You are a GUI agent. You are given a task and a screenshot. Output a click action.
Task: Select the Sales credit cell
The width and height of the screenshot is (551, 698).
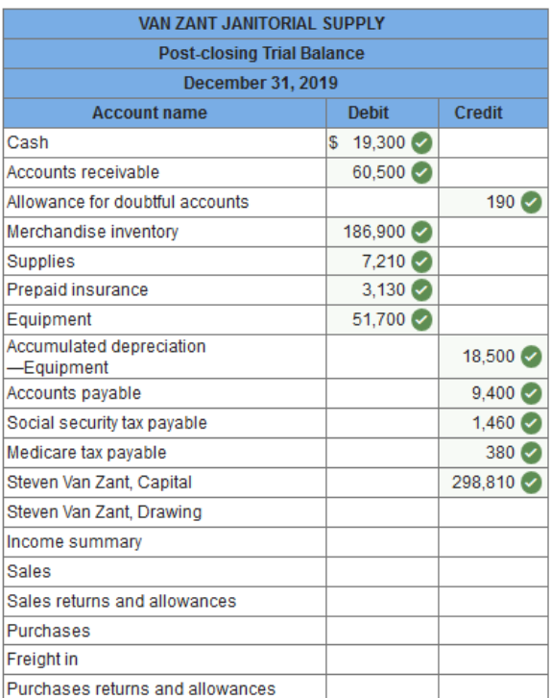coord(493,572)
